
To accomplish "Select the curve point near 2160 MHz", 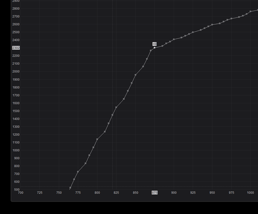I will pyautogui.click(x=147, y=59).
